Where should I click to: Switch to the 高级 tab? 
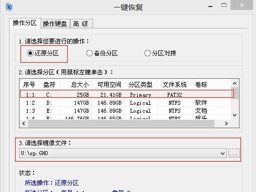(x=82, y=24)
